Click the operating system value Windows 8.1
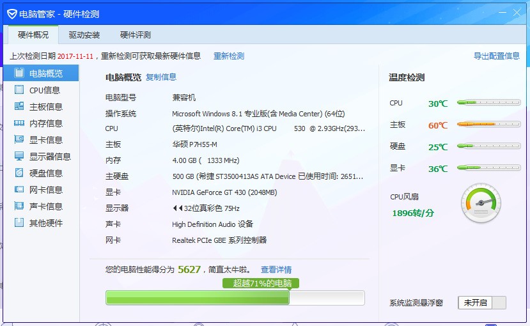 coord(258,114)
